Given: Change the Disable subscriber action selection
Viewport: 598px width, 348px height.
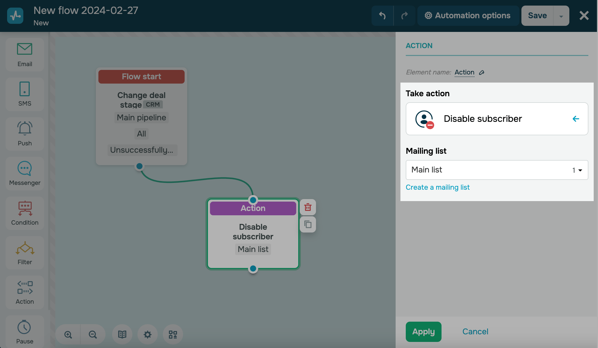Looking at the screenshot, I should (497, 119).
